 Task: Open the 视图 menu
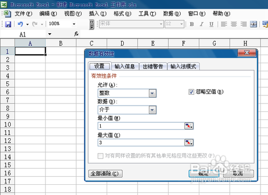click(x=73, y=13)
